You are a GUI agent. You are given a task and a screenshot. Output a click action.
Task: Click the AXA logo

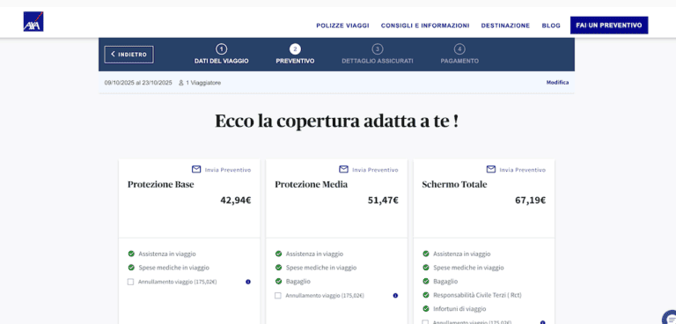(x=33, y=22)
